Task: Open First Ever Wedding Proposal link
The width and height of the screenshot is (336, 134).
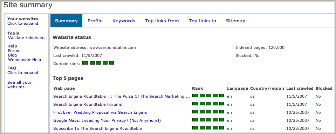Action: click(x=100, y=112)
